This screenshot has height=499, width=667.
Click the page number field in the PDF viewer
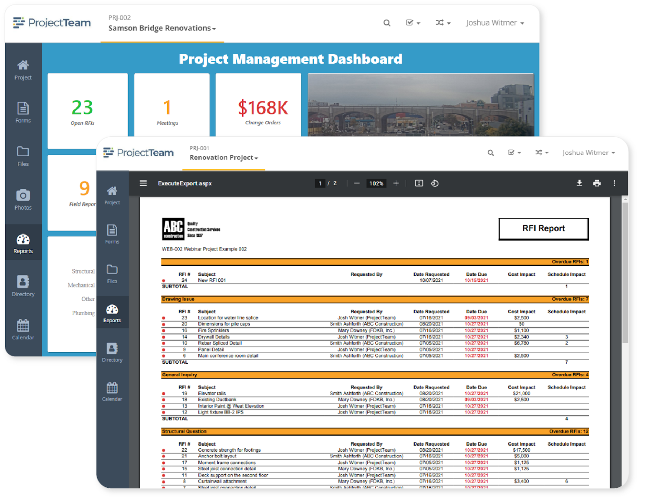[x=320, y=183]
